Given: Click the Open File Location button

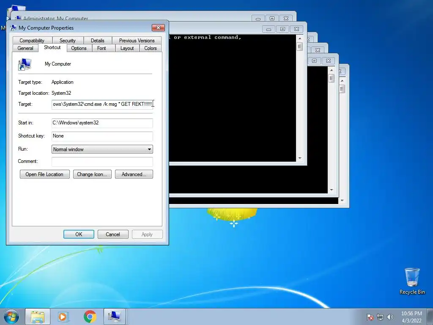Looking at the screenshot, I should (44, 174).
